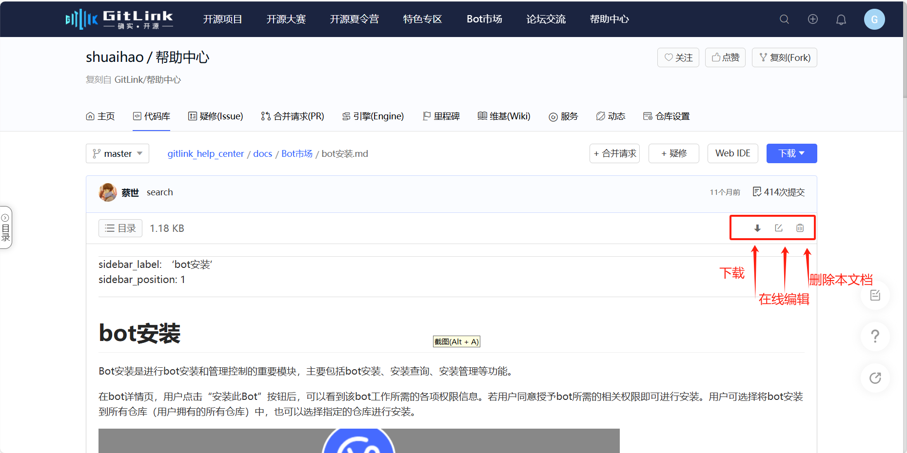Click the search commit message

[160, 192]
